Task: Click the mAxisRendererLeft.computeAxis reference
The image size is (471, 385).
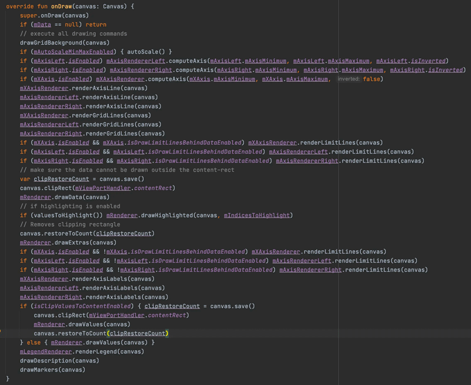Action: click(x=156, y=61)
